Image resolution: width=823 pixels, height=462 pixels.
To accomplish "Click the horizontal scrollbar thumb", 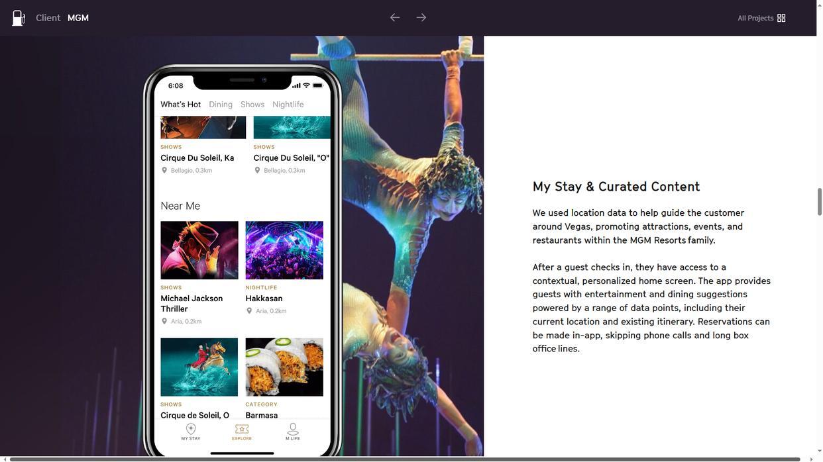I will pos(405,459).
